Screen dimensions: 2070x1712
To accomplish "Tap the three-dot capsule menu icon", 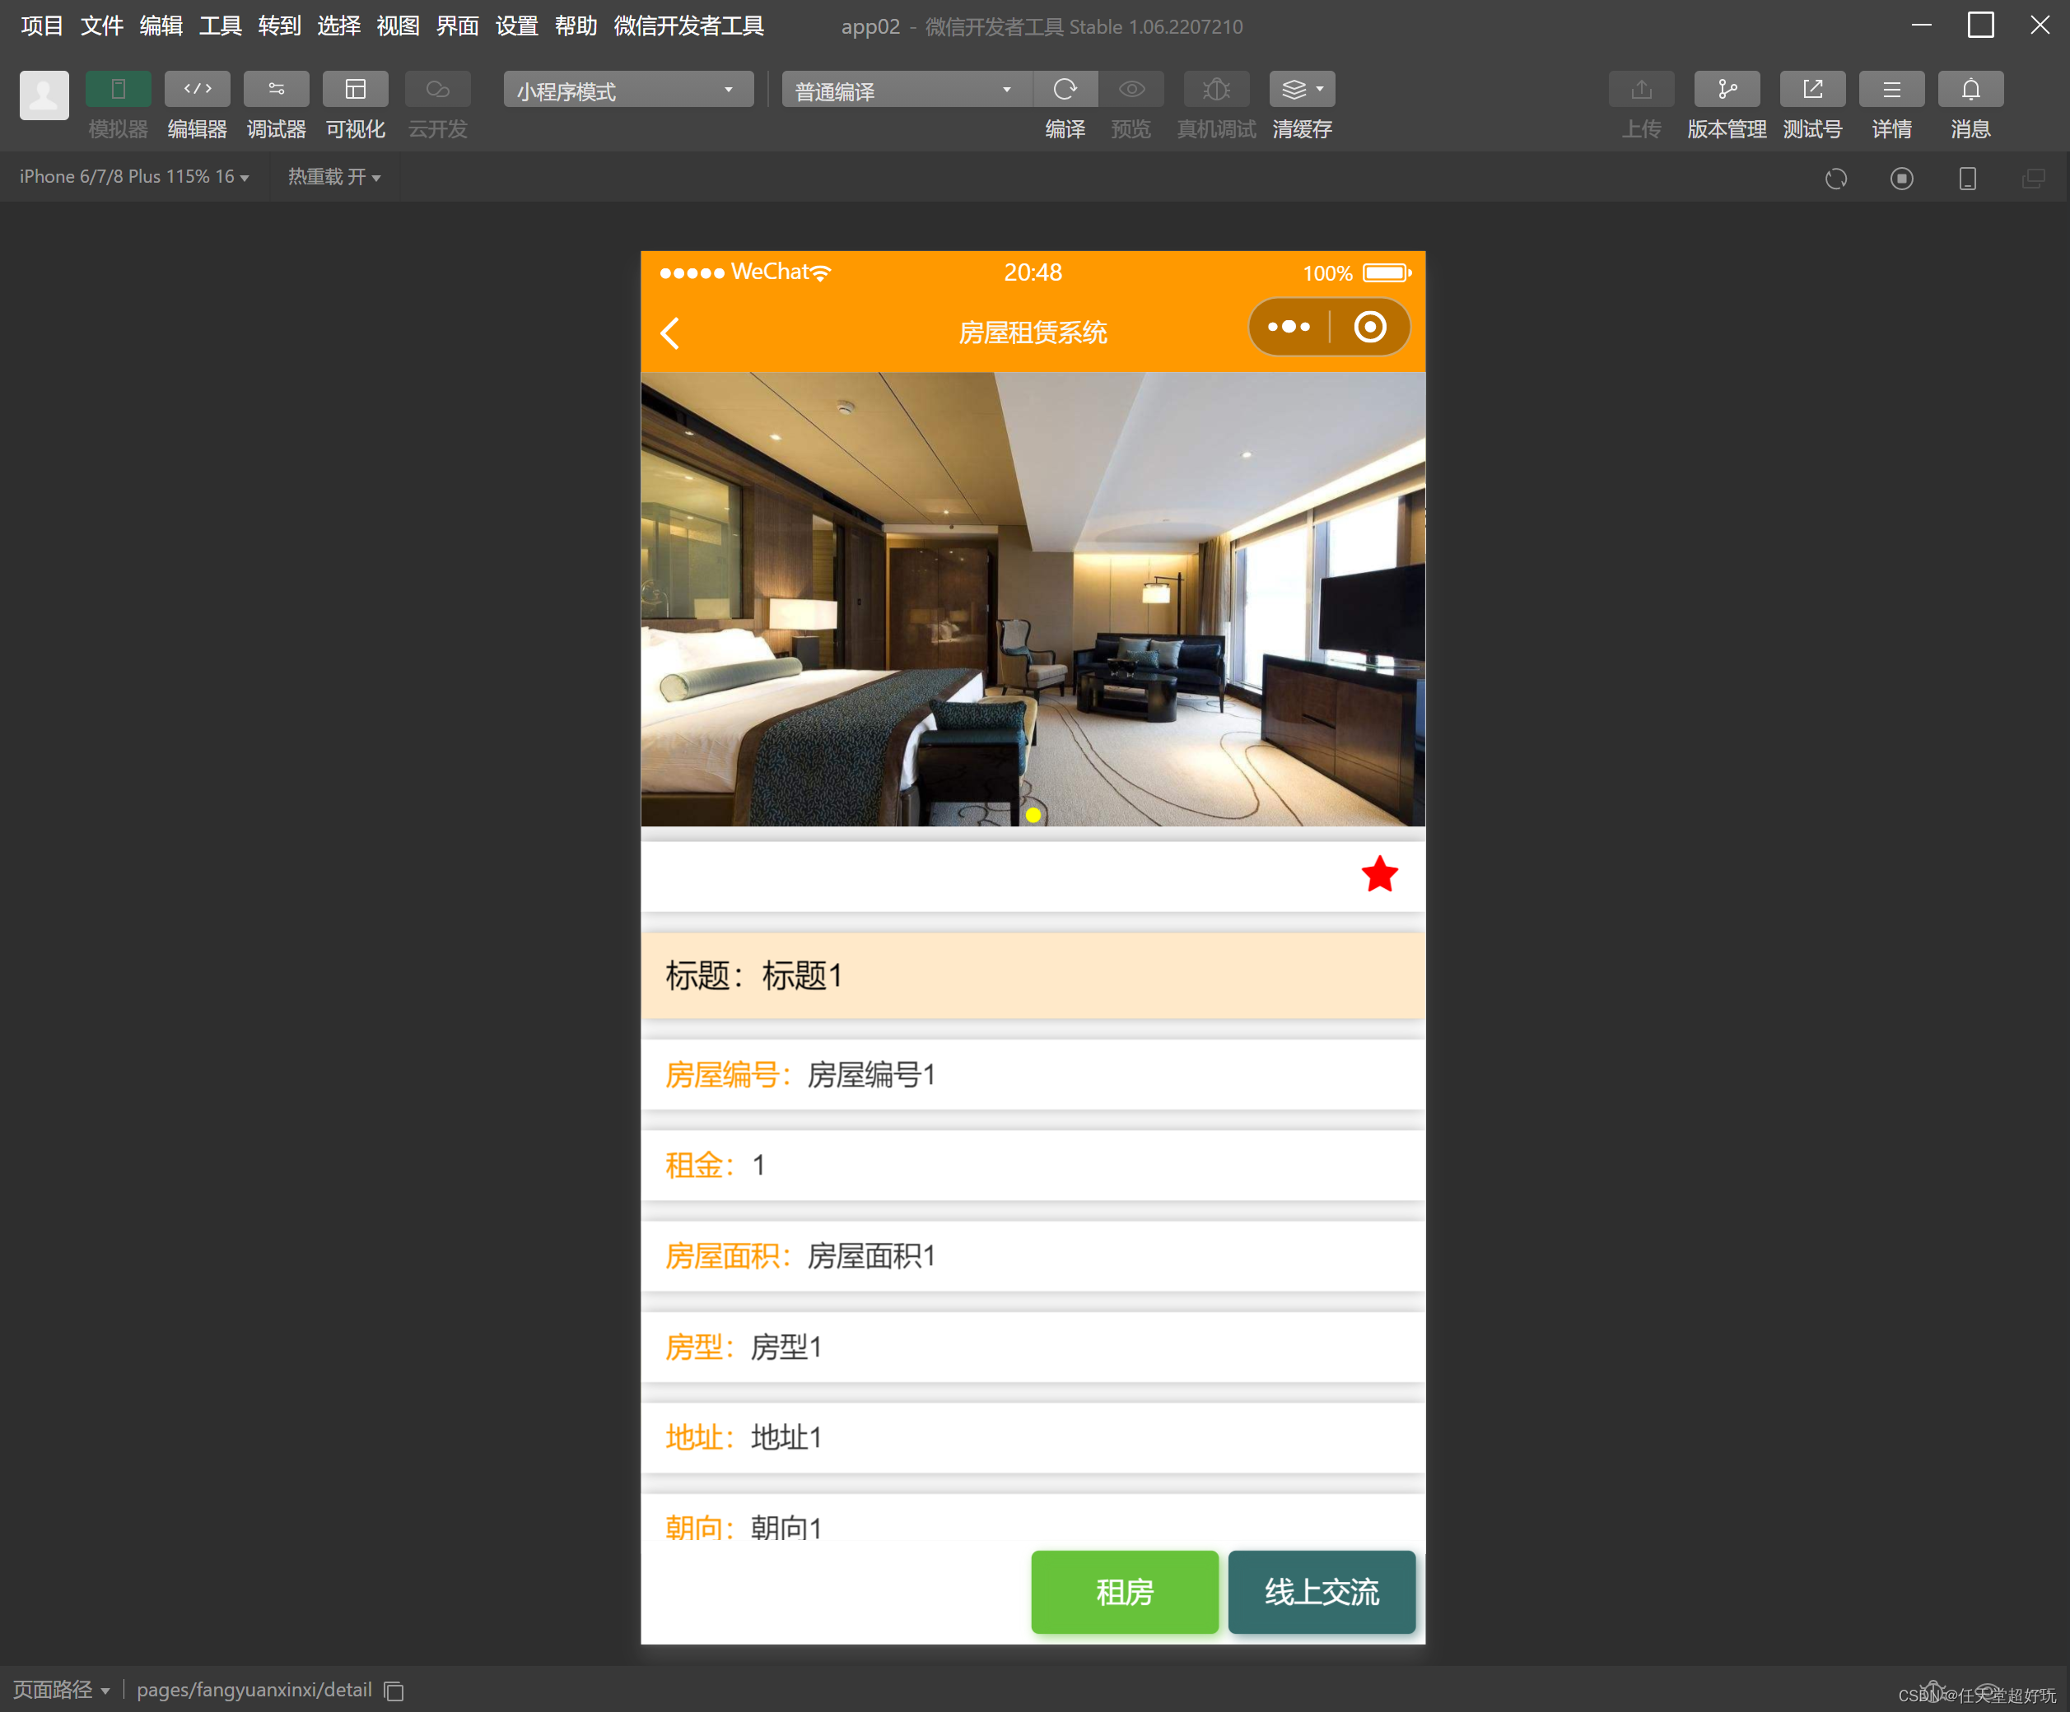I will (1289, 326).
